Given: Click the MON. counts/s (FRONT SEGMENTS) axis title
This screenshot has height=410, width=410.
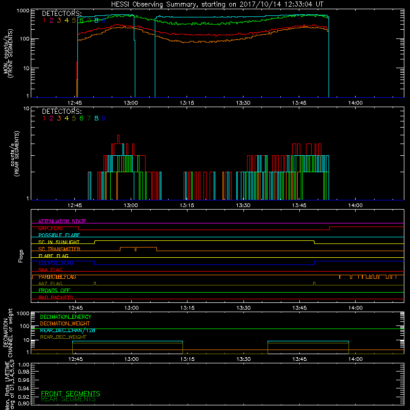Looking at the screenshot, I should tap(8, 53).
